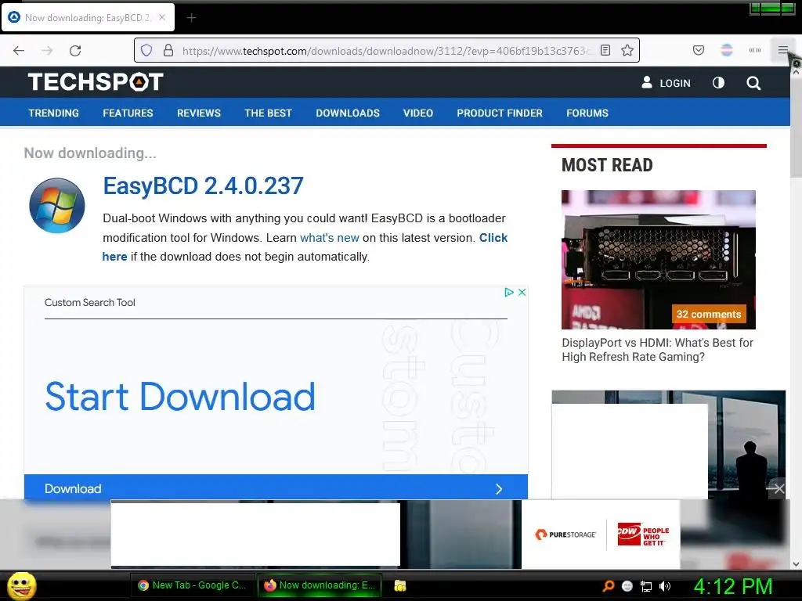Toggle the dark mode contrast icon
The image size is (802, 601).
tap(718, 83)
